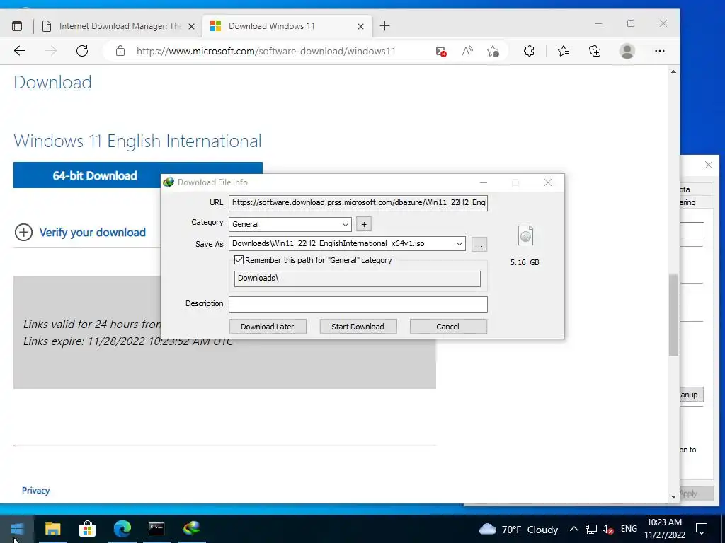Close the Internet Download Manager tab
This screenshot has height=543, width=725.
(191, 27)
